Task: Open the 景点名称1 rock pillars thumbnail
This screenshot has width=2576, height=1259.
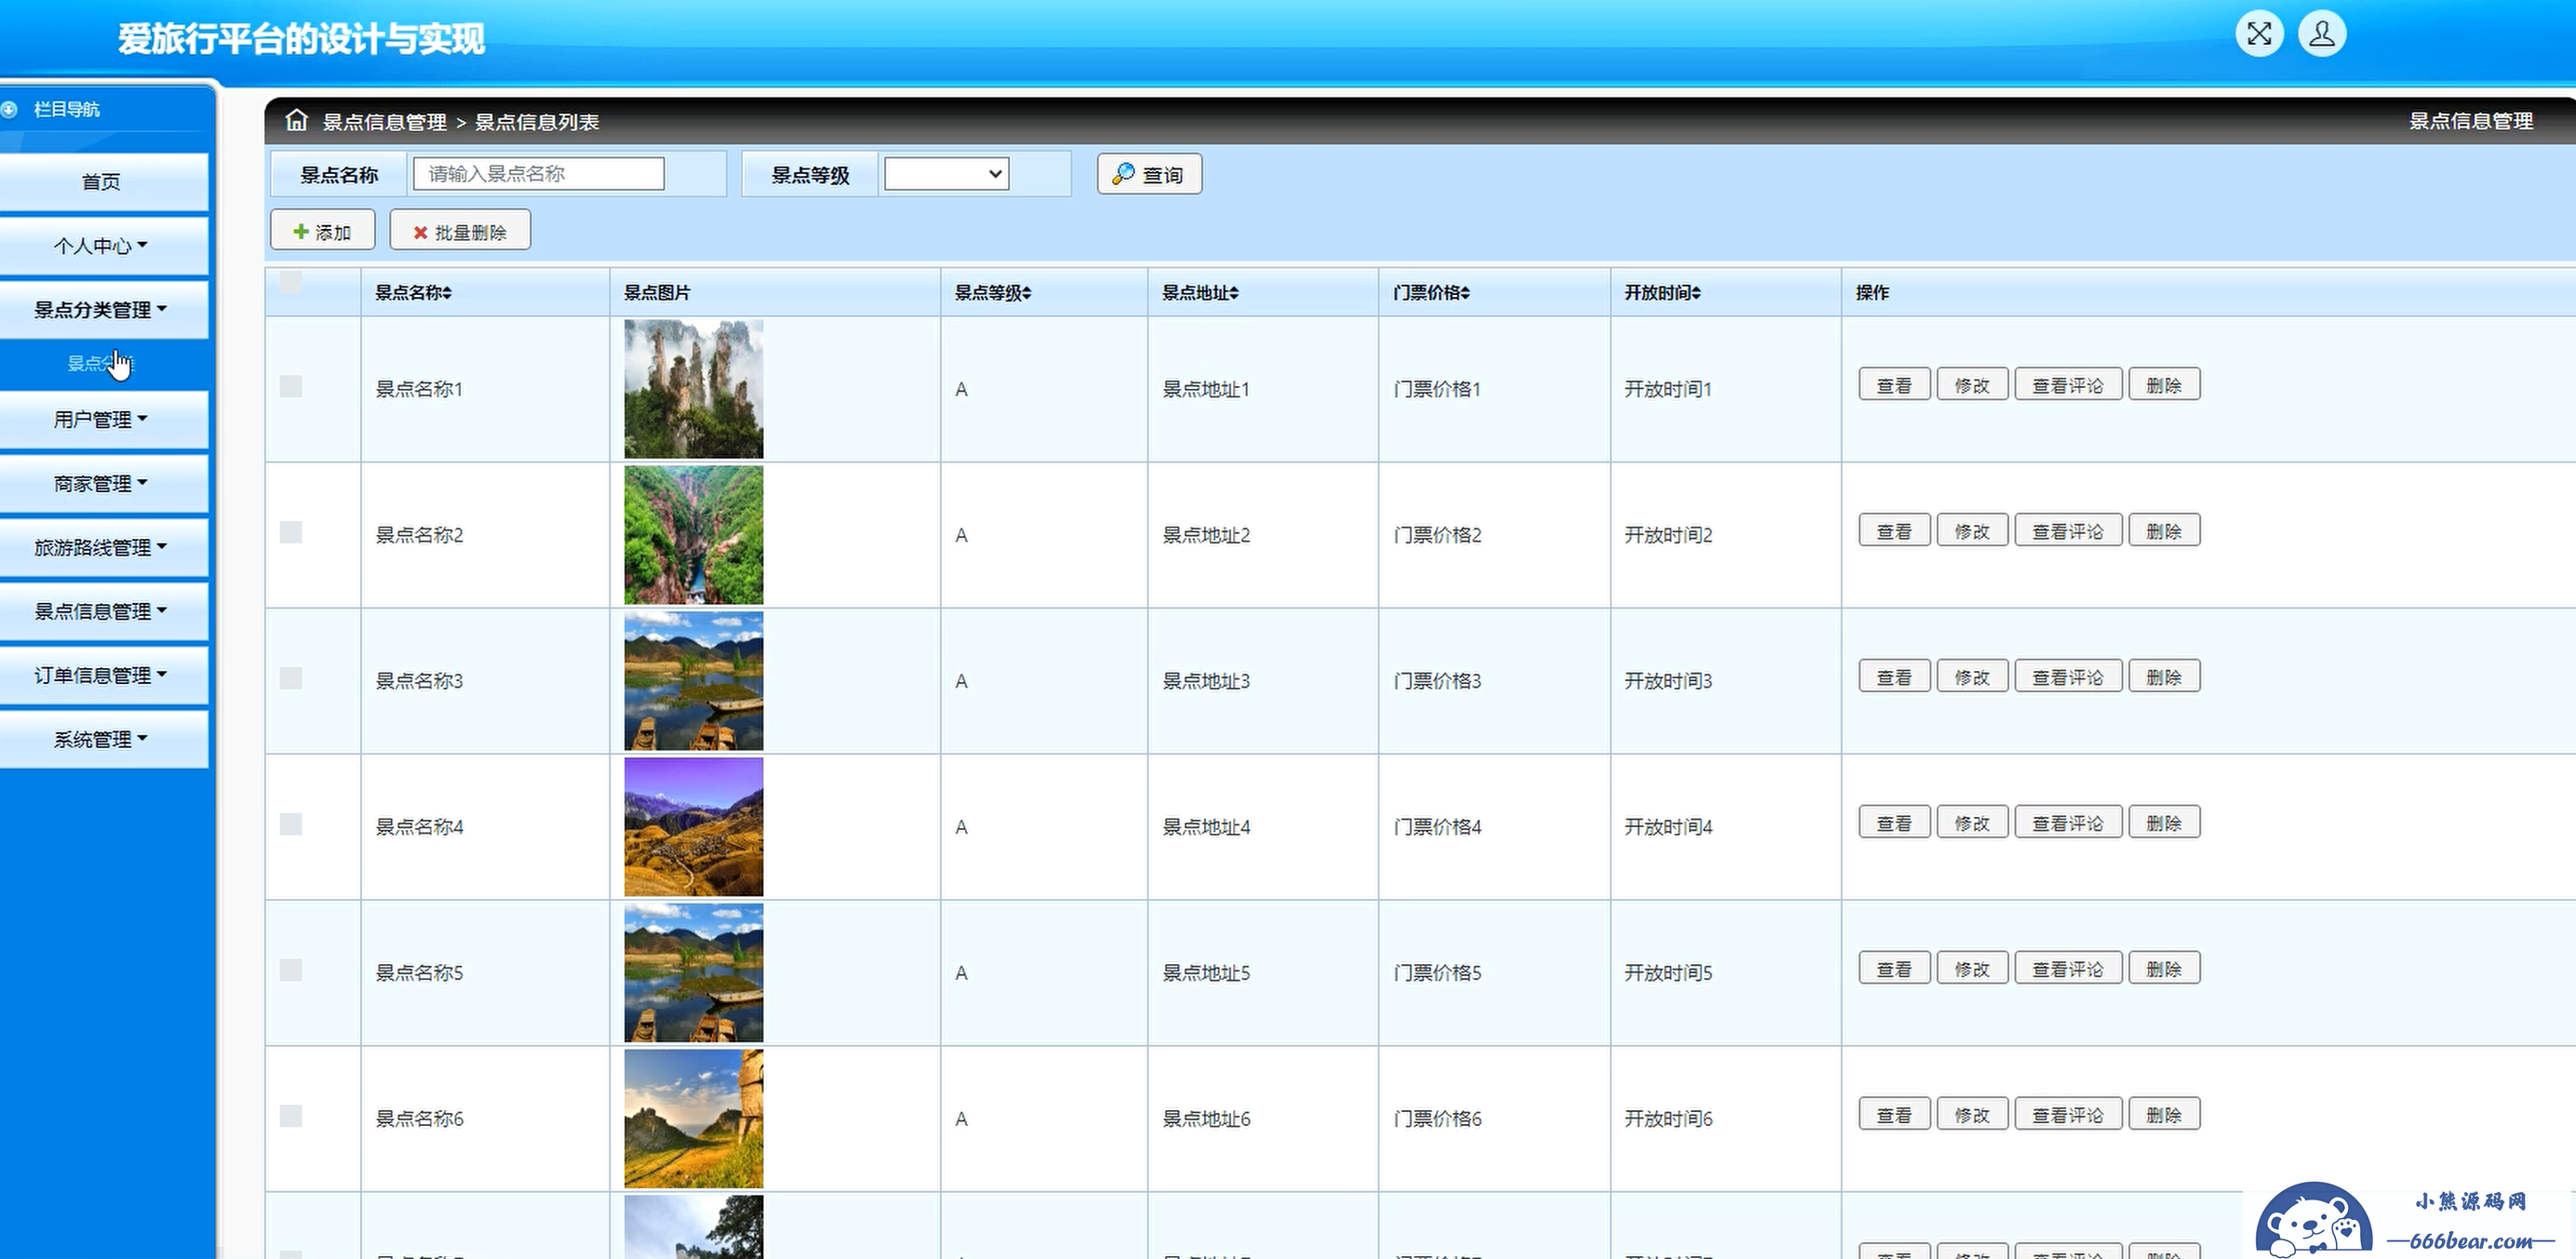Action: tap(693, 389)
